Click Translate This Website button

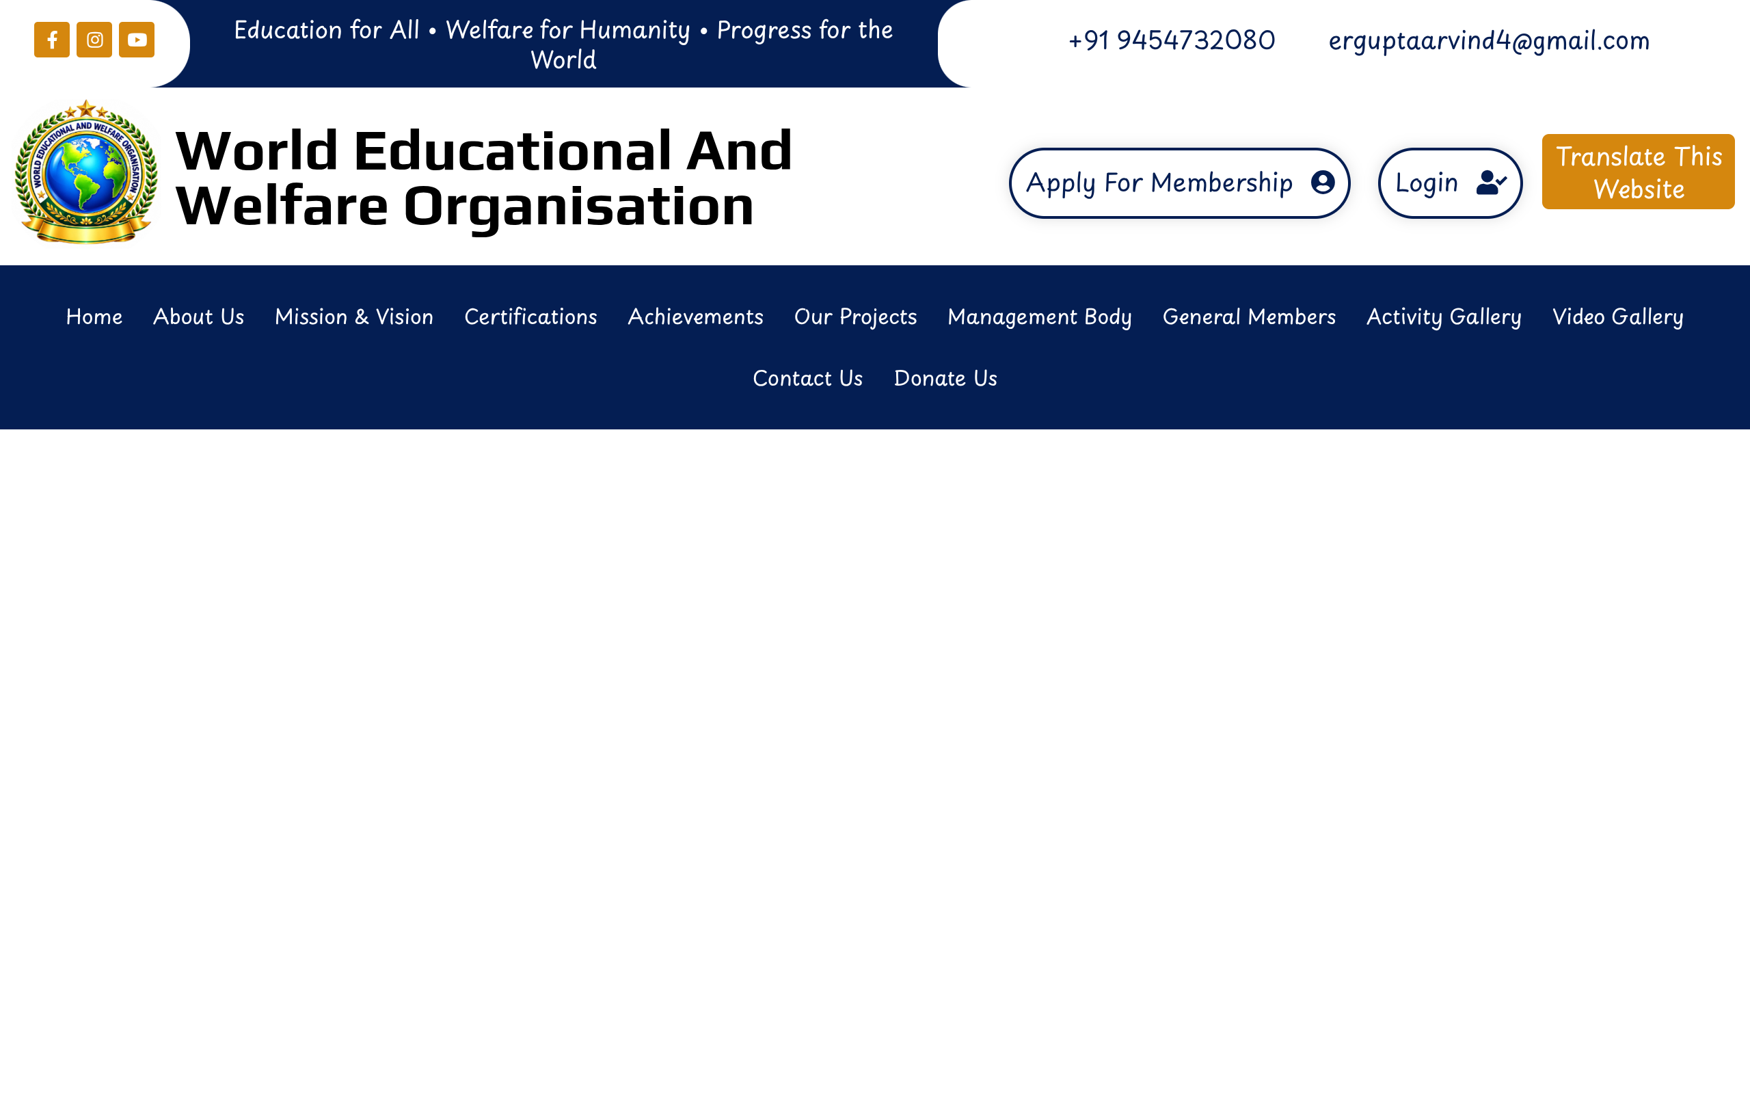tap(1638, 172)
